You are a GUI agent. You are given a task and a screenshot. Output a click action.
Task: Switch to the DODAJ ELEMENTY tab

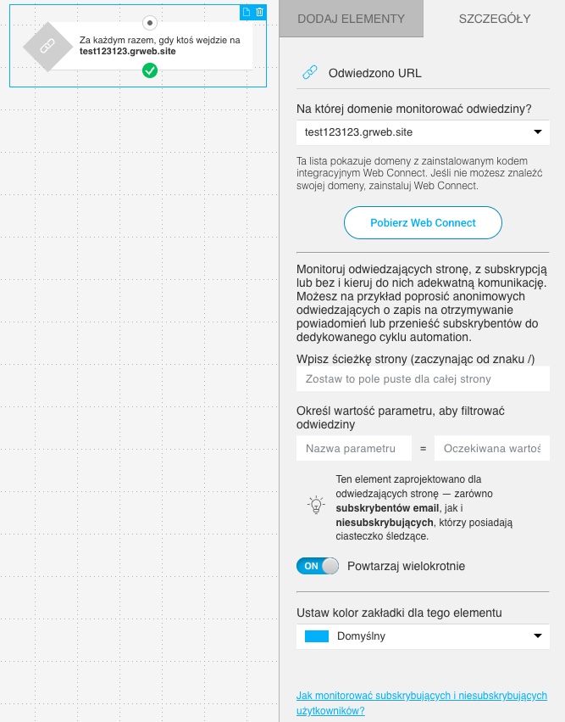(351, 19)
